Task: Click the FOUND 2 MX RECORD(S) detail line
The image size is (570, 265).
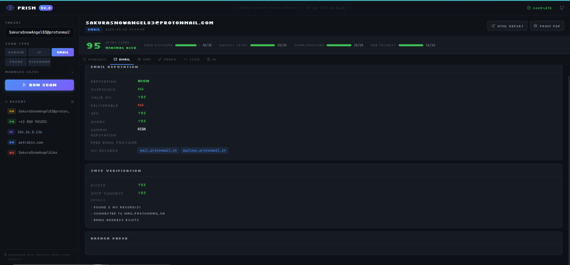Action: (x=117, y=207)
